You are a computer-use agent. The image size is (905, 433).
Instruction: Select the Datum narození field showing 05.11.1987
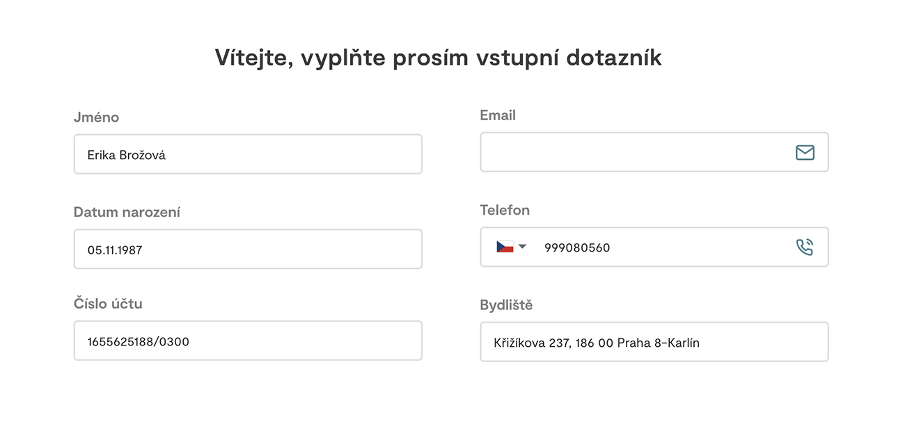coord(248,249)
